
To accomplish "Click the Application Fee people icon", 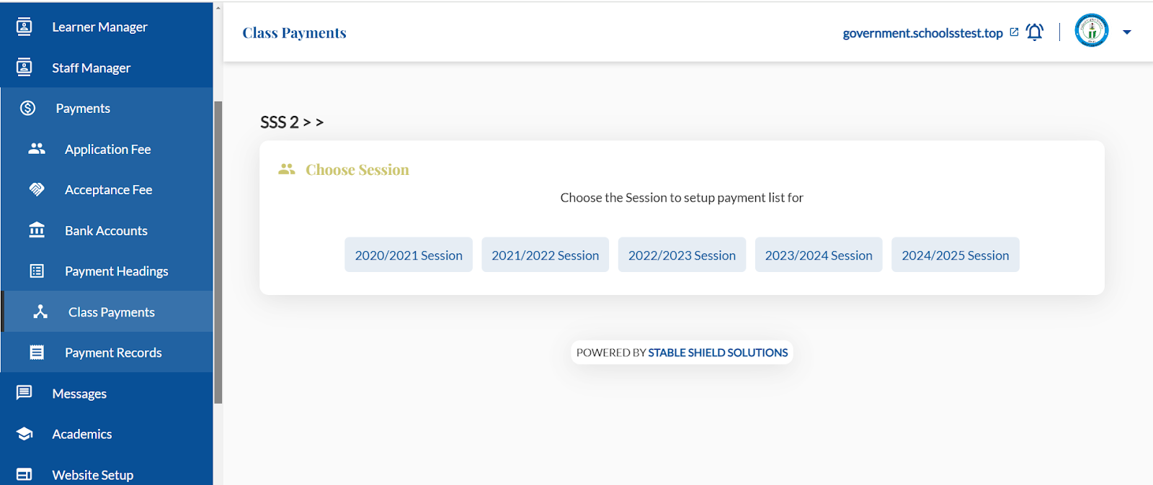I will [37, 148].
